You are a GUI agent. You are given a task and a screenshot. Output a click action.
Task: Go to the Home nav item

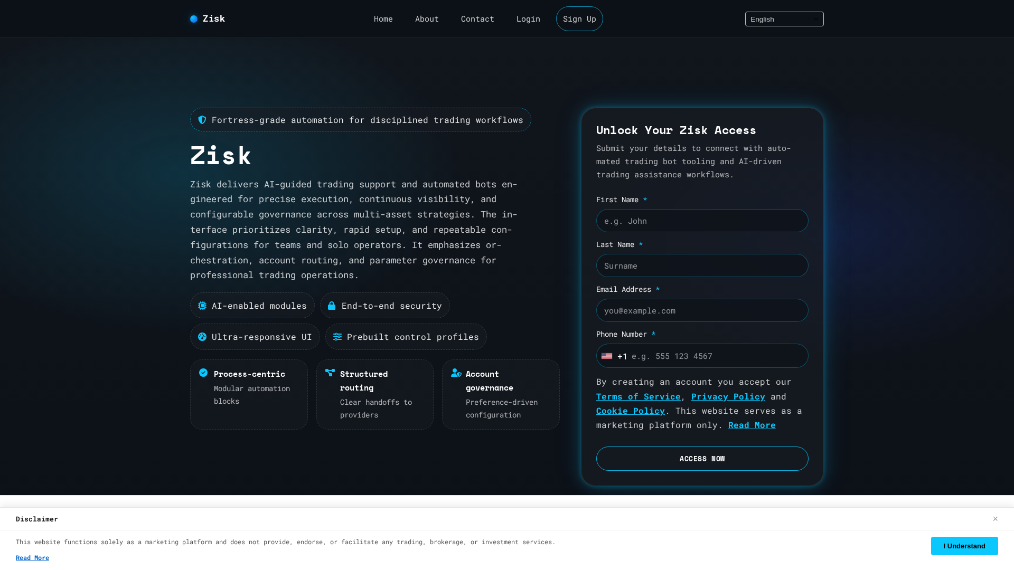[x=383, y=19]
